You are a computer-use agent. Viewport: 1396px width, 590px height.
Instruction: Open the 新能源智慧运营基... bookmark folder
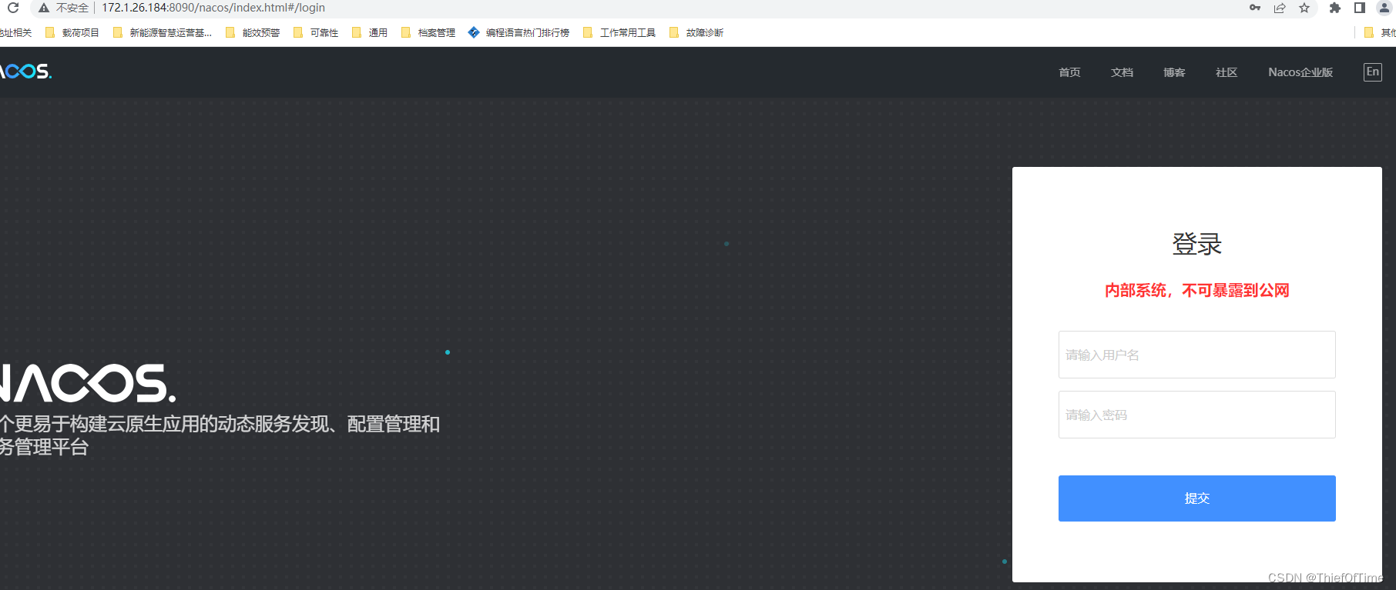162,32
